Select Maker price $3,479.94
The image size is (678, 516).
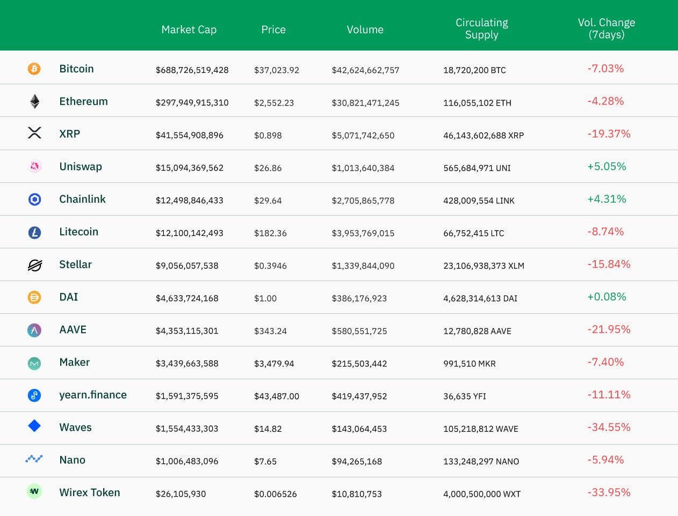point(274,364)
